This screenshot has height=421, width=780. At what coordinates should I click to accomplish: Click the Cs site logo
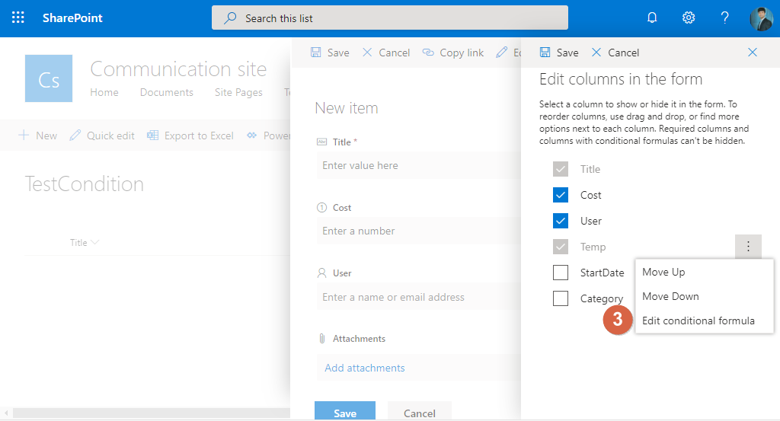pyautogui.click(x=49, y=78)
